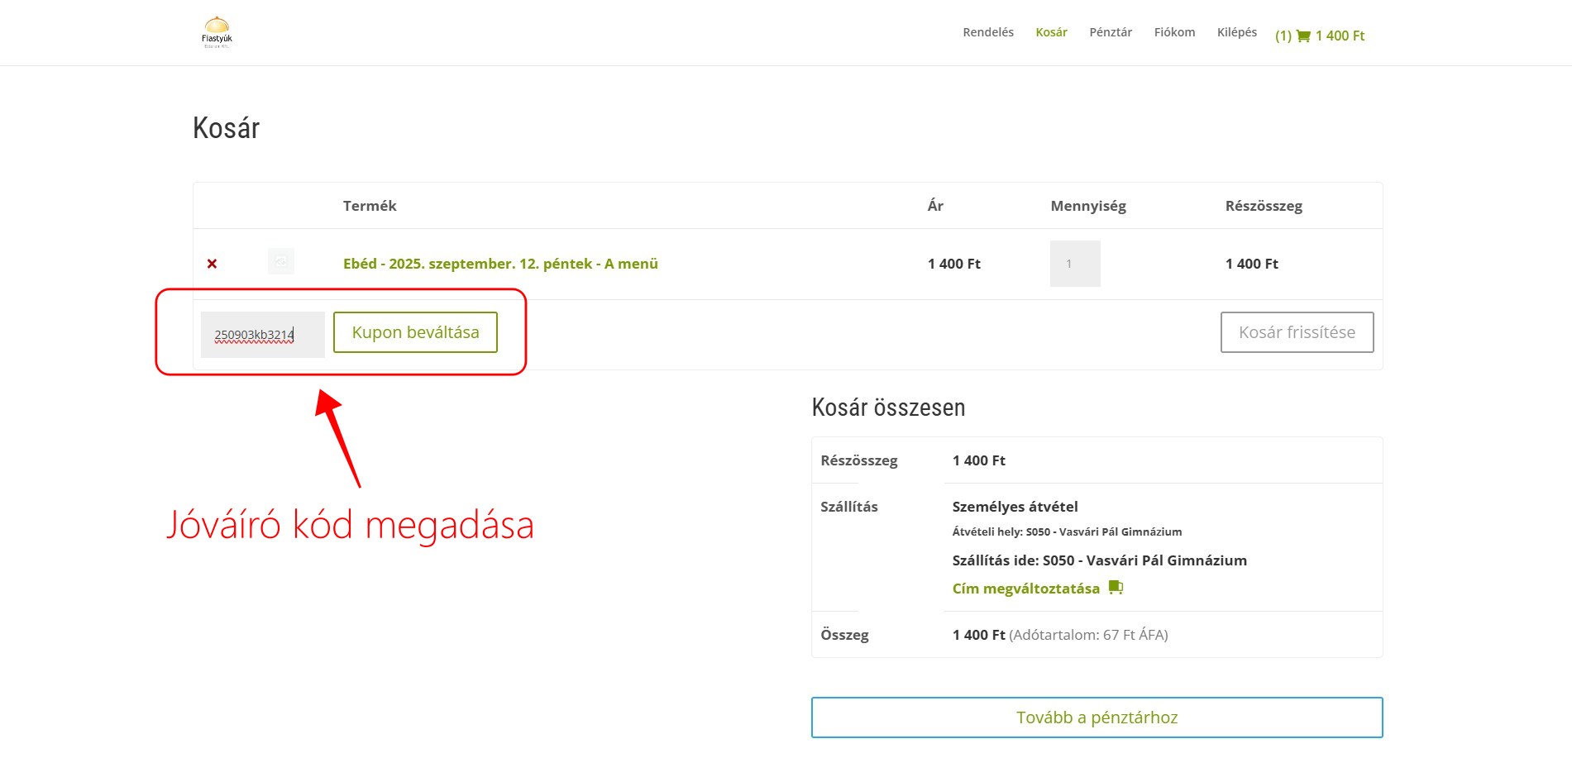Viewport: 1572px width, 777px height.
Task: Open the product thumbnail image in the cart row
Action: click(281, 262)
